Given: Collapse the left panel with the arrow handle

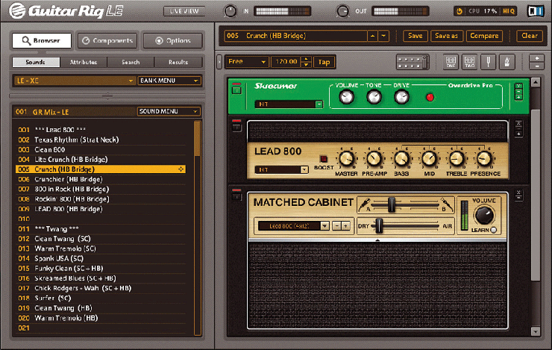Looking at the screenshot, I should [219, 63].
